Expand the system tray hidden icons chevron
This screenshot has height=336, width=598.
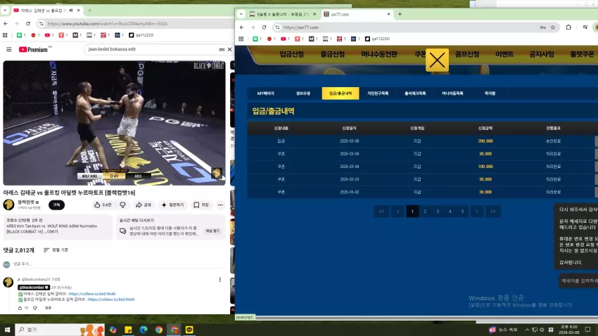click(x=527, y=330)
